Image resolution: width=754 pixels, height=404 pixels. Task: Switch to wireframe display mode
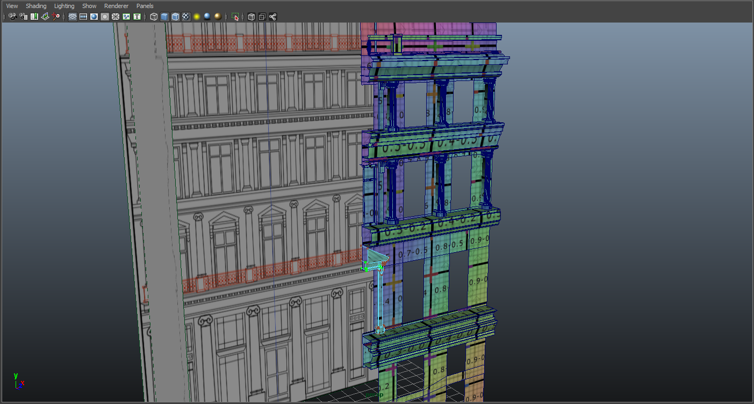pos(154,16)
